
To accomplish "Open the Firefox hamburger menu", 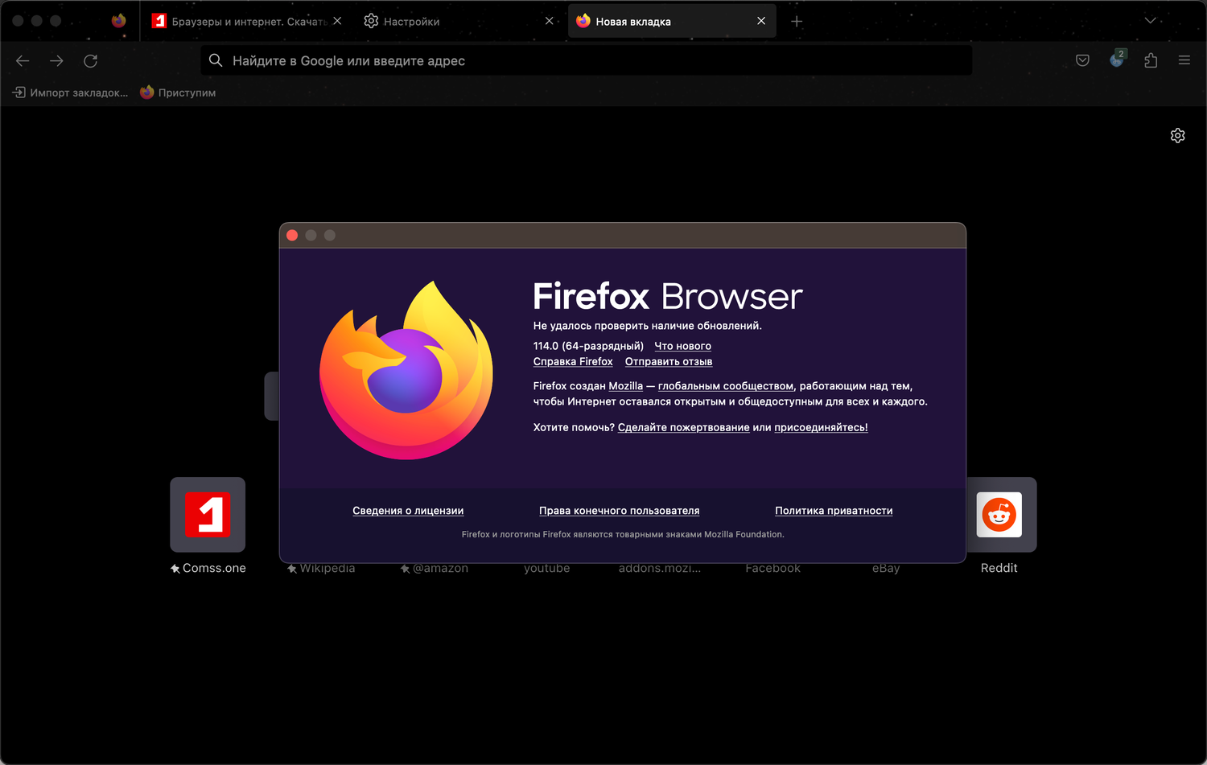I will (x=1184, y=61).
